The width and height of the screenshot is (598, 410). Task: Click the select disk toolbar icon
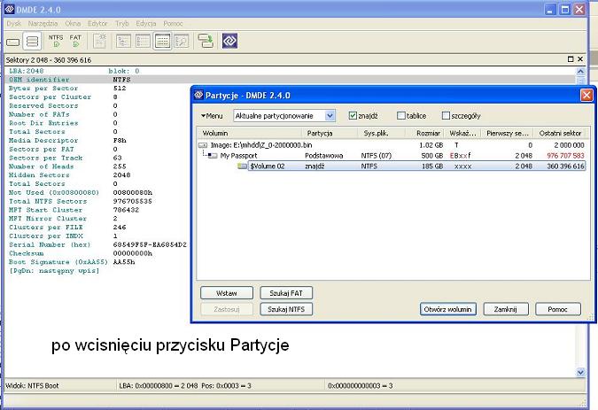pyautogui.click(x=13, y=42)
